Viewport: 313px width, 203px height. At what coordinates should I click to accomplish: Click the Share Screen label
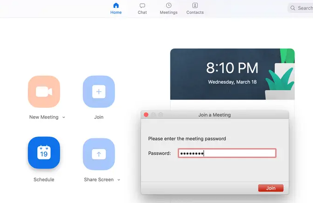pos(99,179)
